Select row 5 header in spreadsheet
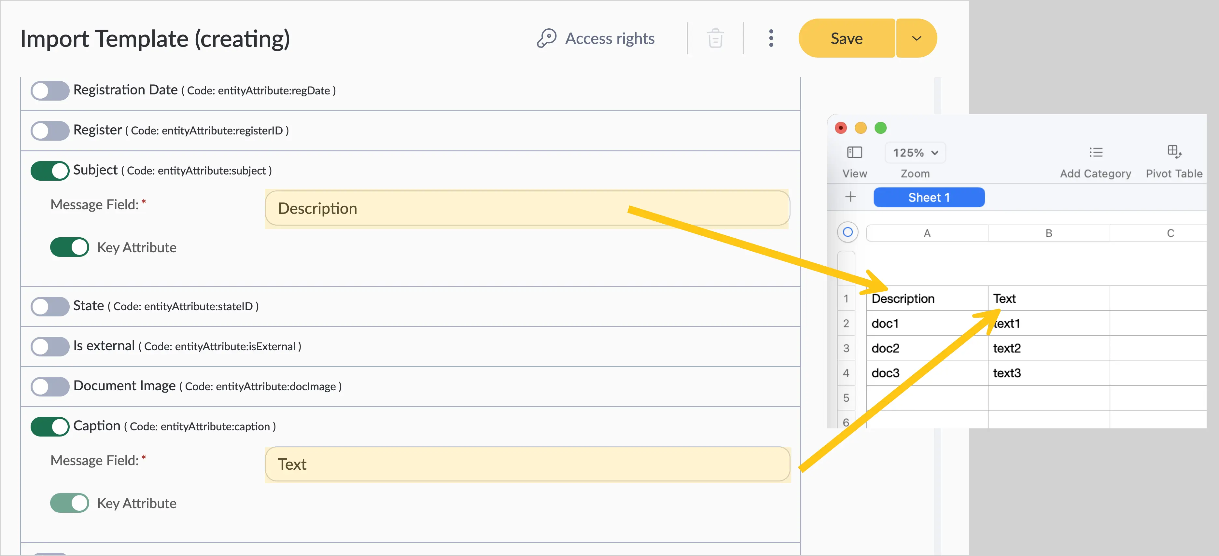The height and width of the screenshot is (556, 1219). (x=846, y=398)
